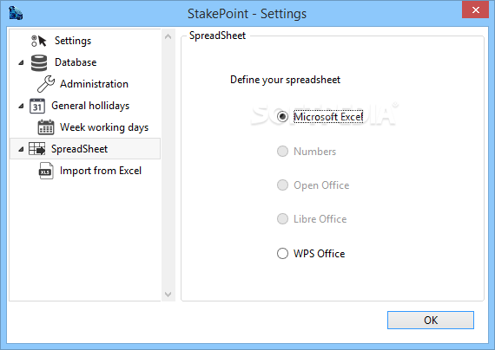The width and height of the screenshot is (495, 350).
Task: Click the General hollidays calendar icon
Action: point(37,106)
